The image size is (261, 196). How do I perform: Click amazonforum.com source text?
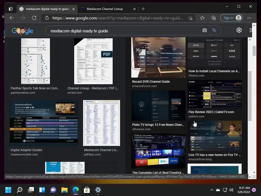click(x=144, y=86)
